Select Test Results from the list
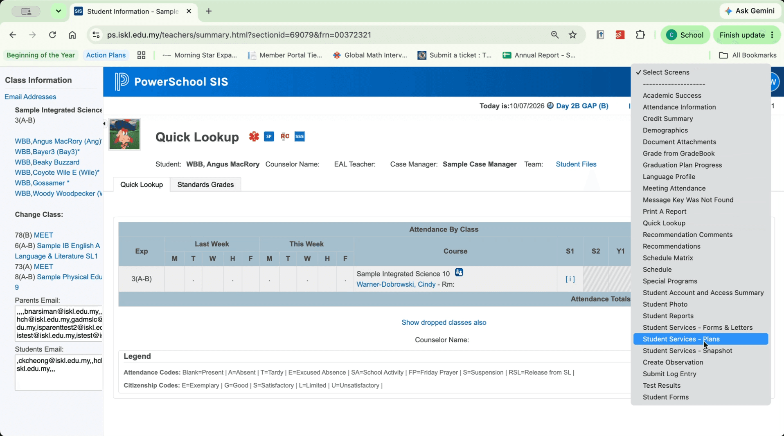 701,385
